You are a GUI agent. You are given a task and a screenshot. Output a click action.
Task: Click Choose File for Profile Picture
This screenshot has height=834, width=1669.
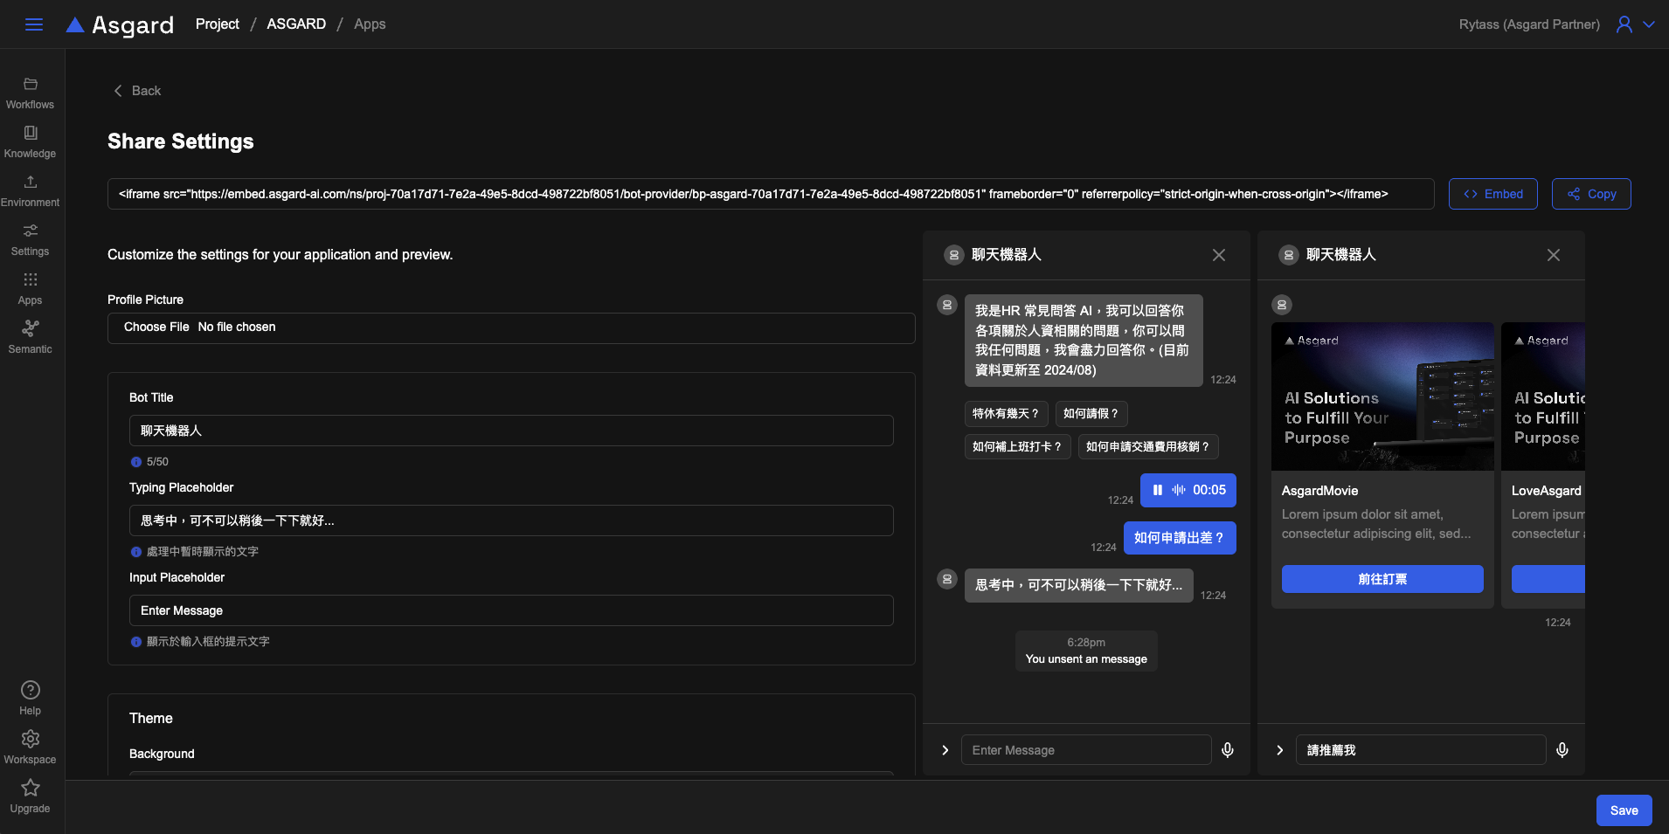156,327
